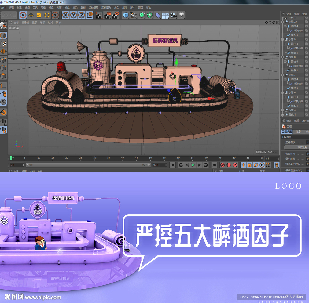
Task: Open the floor environment icon
Action: [166, 15]
